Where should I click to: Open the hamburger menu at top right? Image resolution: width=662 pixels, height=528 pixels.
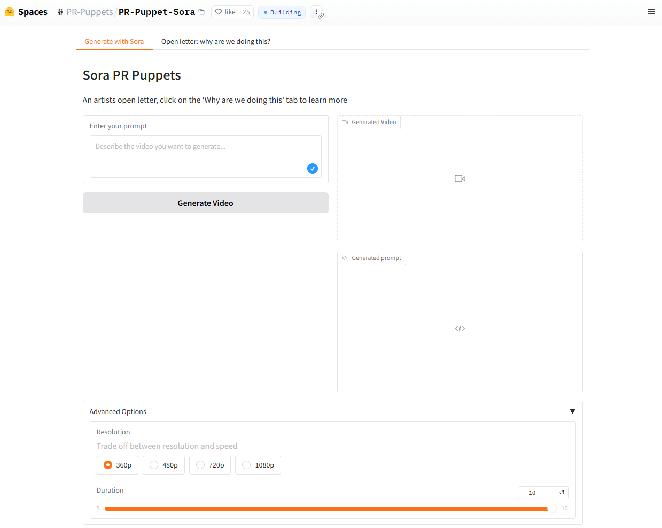651,11
